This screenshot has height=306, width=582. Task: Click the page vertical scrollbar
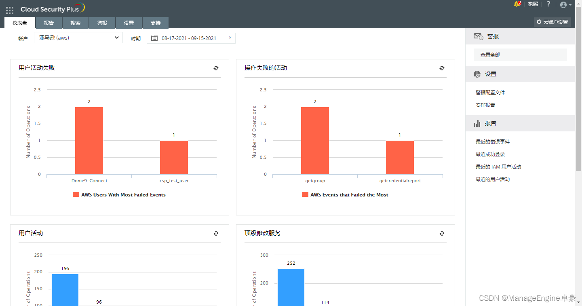click(578, 88)
